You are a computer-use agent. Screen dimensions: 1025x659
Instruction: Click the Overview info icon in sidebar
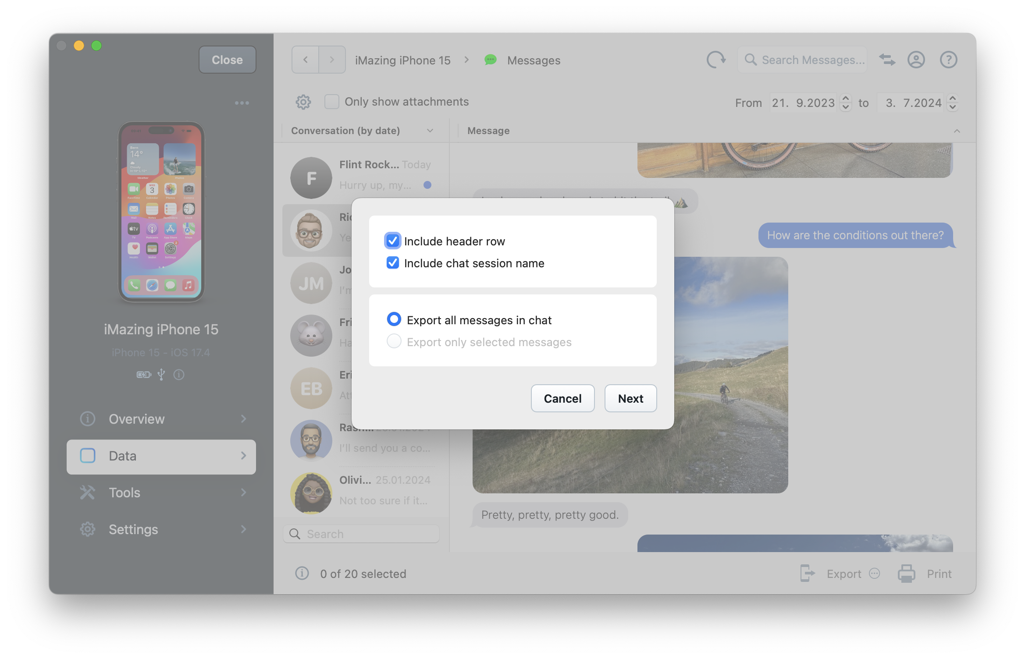(x=87, y=419)
